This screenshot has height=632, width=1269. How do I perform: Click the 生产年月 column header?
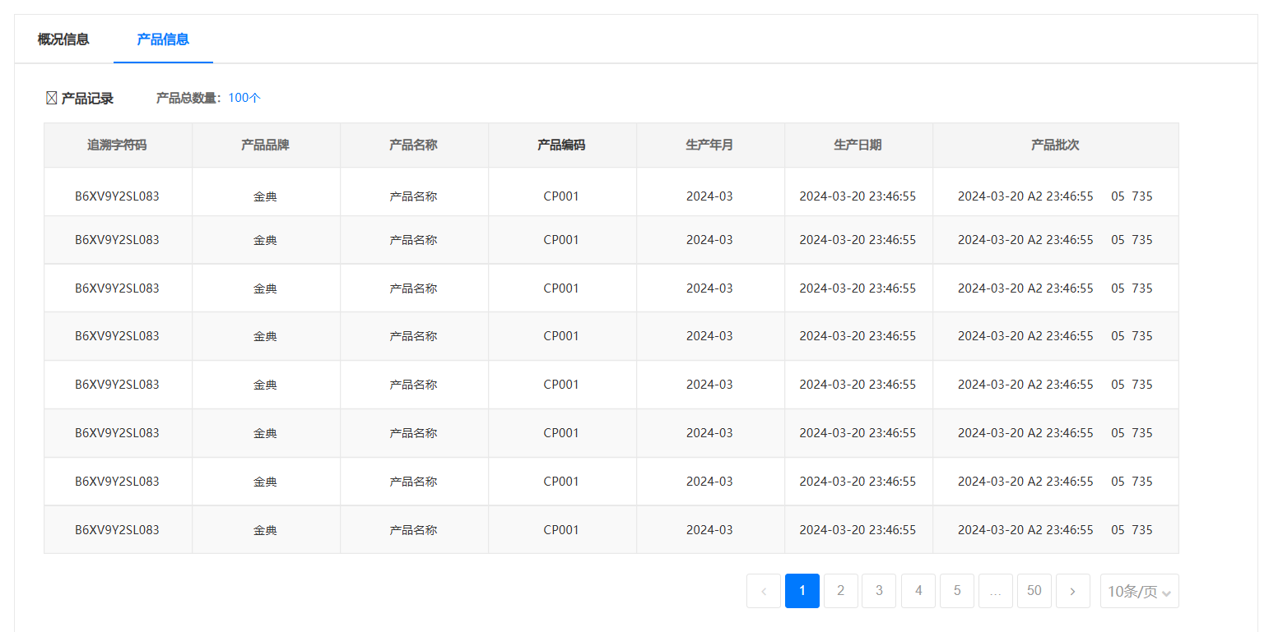pos(710,145)
